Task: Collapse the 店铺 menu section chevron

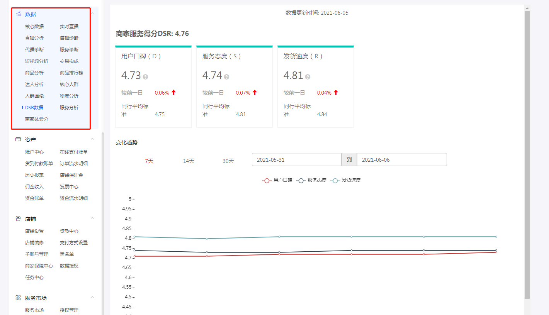Action: (x=92, y=218)
